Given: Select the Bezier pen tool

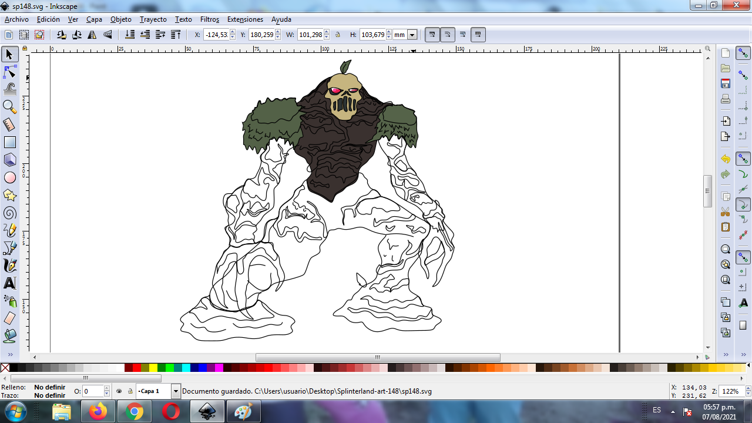Looking at the screenshot, I should (x=9, y=248).
